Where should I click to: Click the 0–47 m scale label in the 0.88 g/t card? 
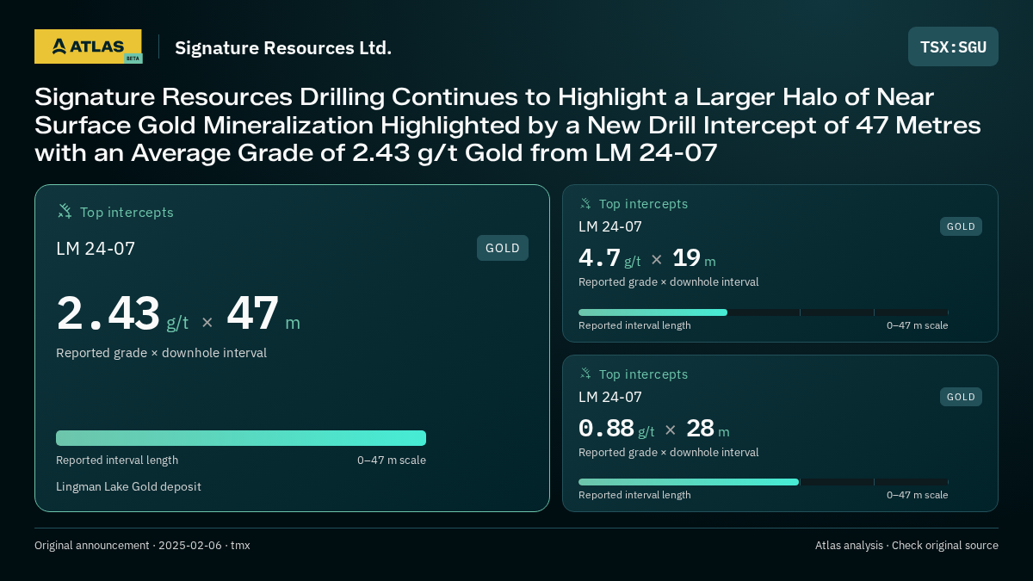click(918, 495)
